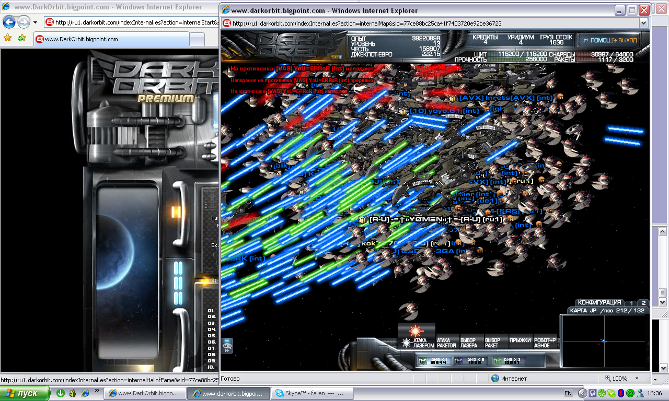Expand hidden system tray icons arrow
The image size is (669, 401).
[582, 393]
